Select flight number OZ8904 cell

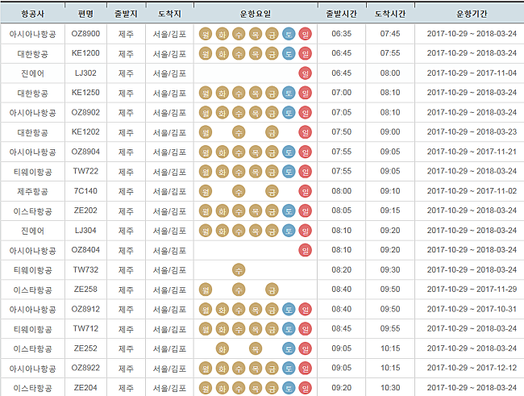coord(85,152)
